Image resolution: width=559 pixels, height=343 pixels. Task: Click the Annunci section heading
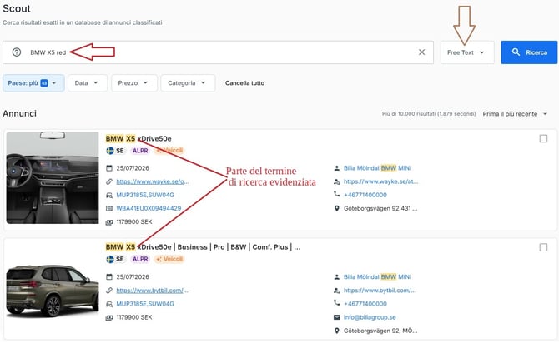(x=20, y=113)
